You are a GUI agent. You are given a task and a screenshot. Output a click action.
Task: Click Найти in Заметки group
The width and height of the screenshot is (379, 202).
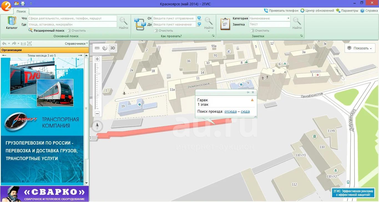tap(297, 23)
